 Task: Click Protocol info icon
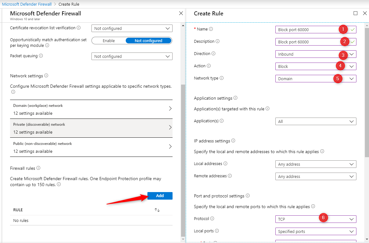(212, 218)
